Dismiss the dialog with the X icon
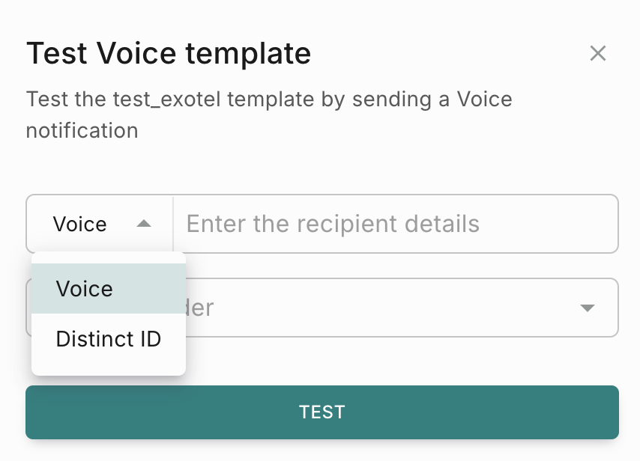 (597, 53)
